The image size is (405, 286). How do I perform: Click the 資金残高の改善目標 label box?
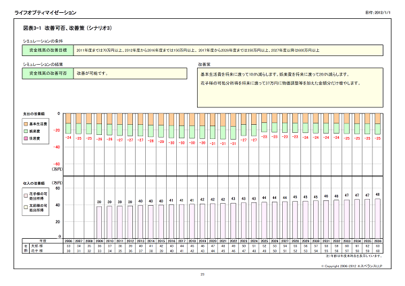[x=47, y=50]
